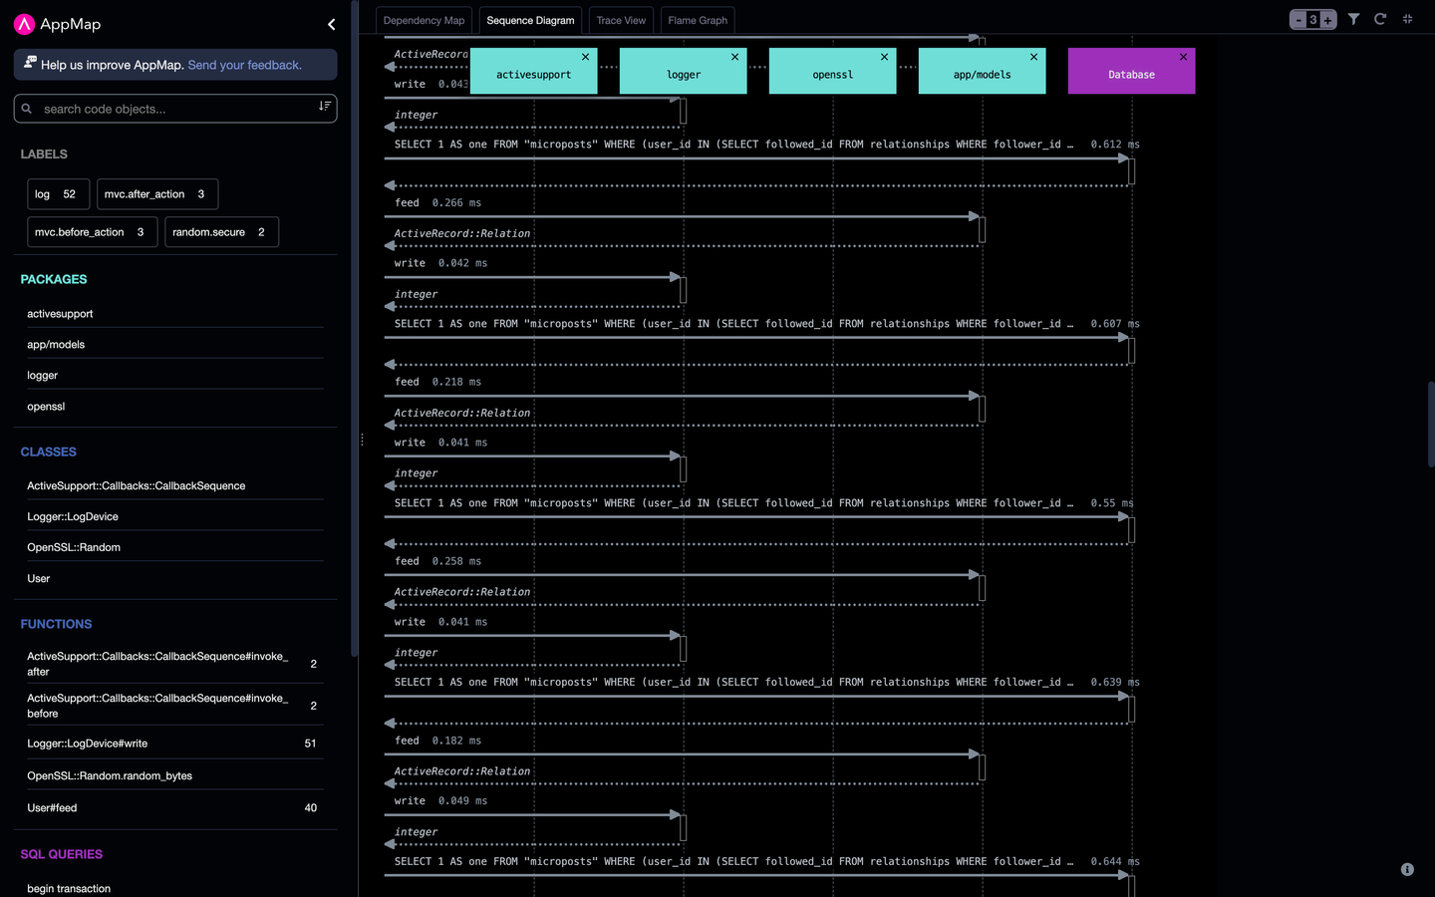Select OpenSSL::Random.random_bytes function
The width and height of the screenshot is (1435, 897).
175,775
